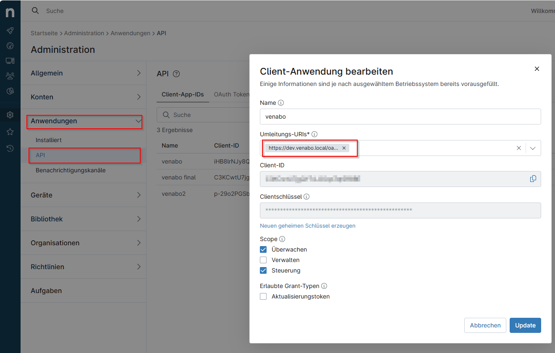The width and height of the screenshot is (555, 353).
Task: Click the NinjaOne logo icon in the sidebar
Action: click(x=10, y=13)
